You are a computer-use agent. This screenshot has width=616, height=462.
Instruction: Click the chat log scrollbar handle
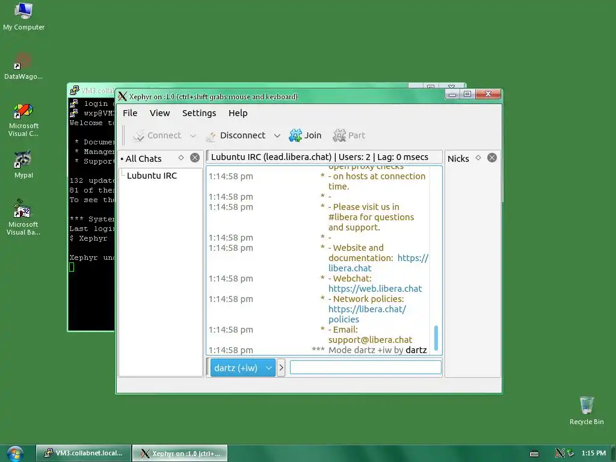436,337
